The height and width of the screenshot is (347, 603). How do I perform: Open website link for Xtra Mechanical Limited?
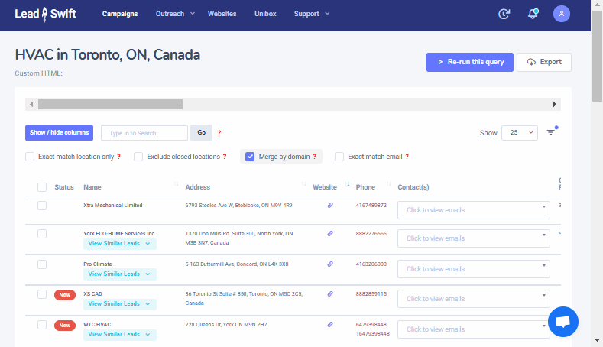[330, 206]
